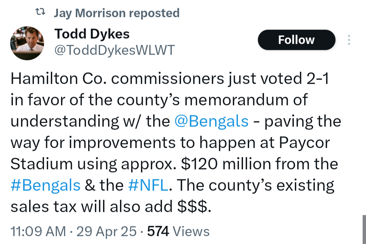
Task: Open Jay Morrison's profile from repost label
Action: pos(90,13)
